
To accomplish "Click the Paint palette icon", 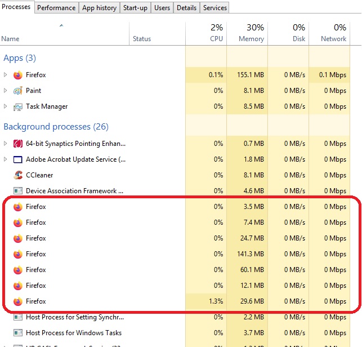I will 18,91.
